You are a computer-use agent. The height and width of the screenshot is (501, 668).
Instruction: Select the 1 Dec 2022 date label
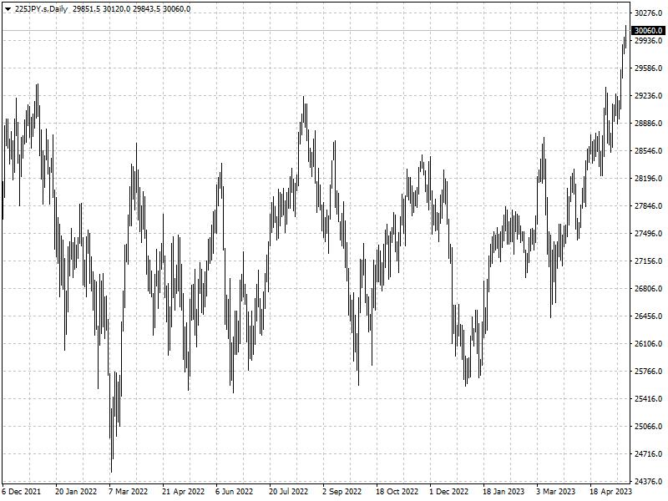449,492
